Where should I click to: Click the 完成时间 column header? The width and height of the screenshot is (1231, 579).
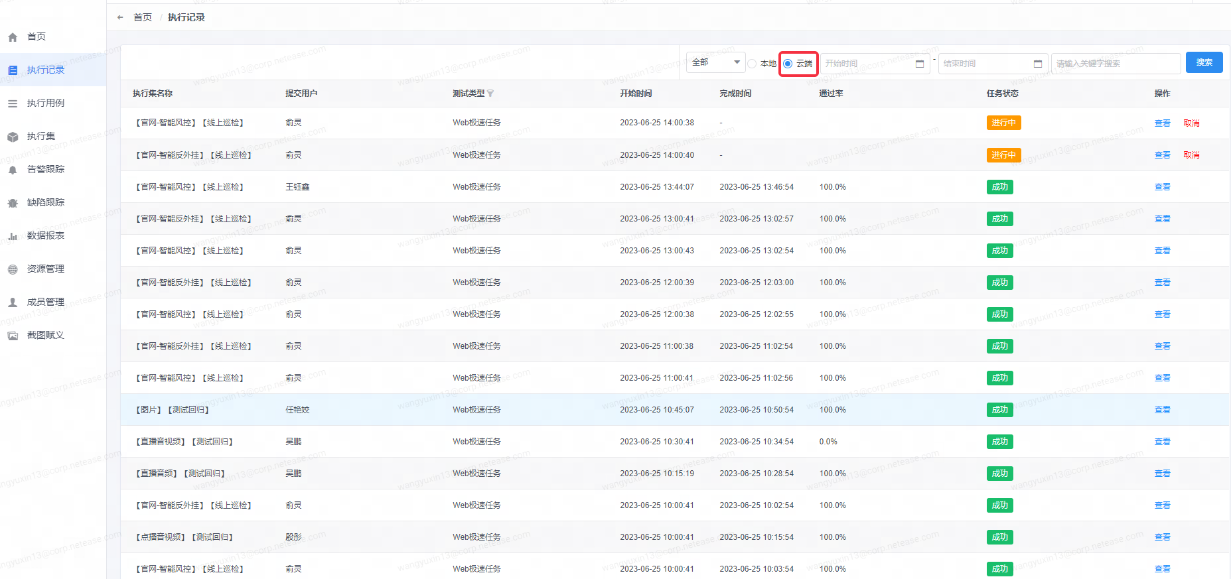[735, 94]
